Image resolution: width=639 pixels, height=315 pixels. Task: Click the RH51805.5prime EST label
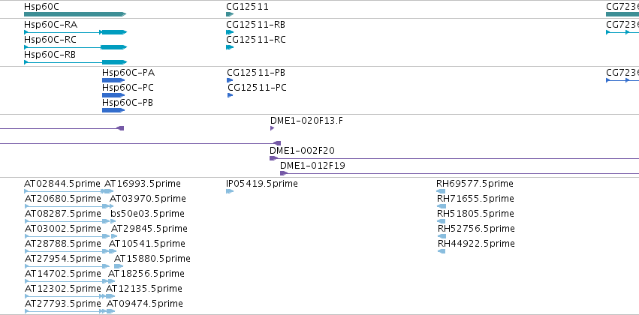click(475, 213)
